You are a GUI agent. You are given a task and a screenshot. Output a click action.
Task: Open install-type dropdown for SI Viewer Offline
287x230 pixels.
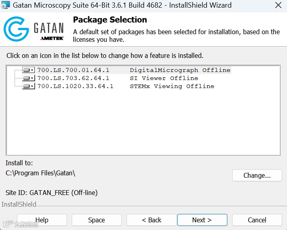[x=29, y=78]
